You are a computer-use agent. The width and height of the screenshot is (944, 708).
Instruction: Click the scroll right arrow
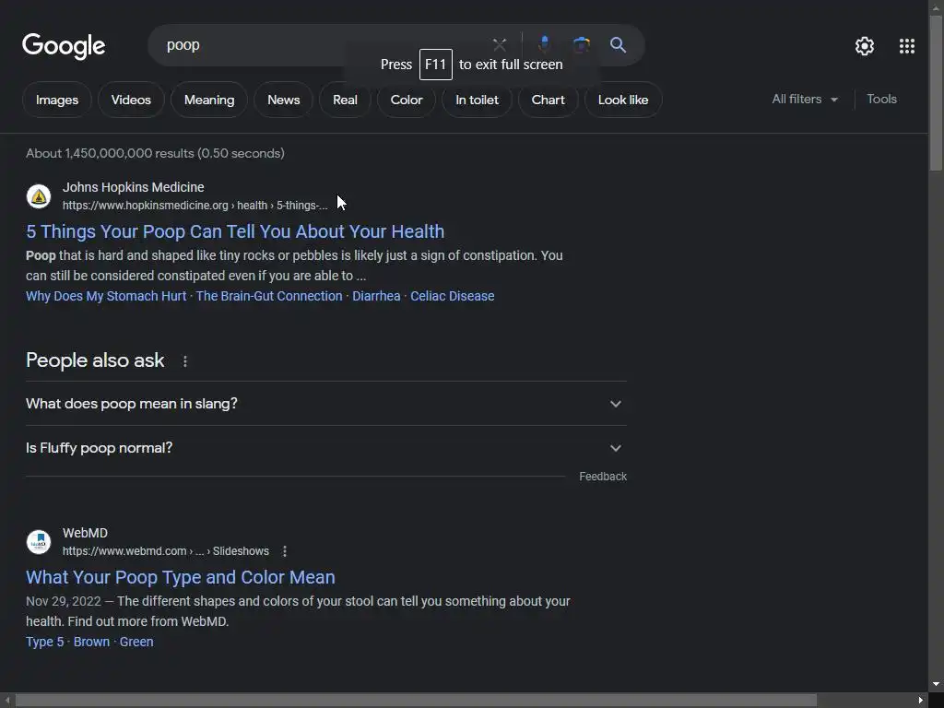[921, 701]
